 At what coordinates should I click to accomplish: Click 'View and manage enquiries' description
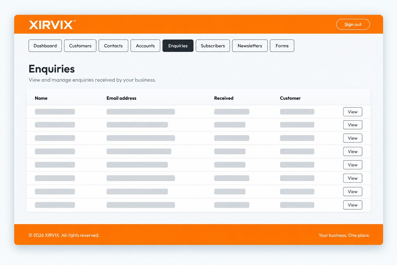click(x=92, y=80)
